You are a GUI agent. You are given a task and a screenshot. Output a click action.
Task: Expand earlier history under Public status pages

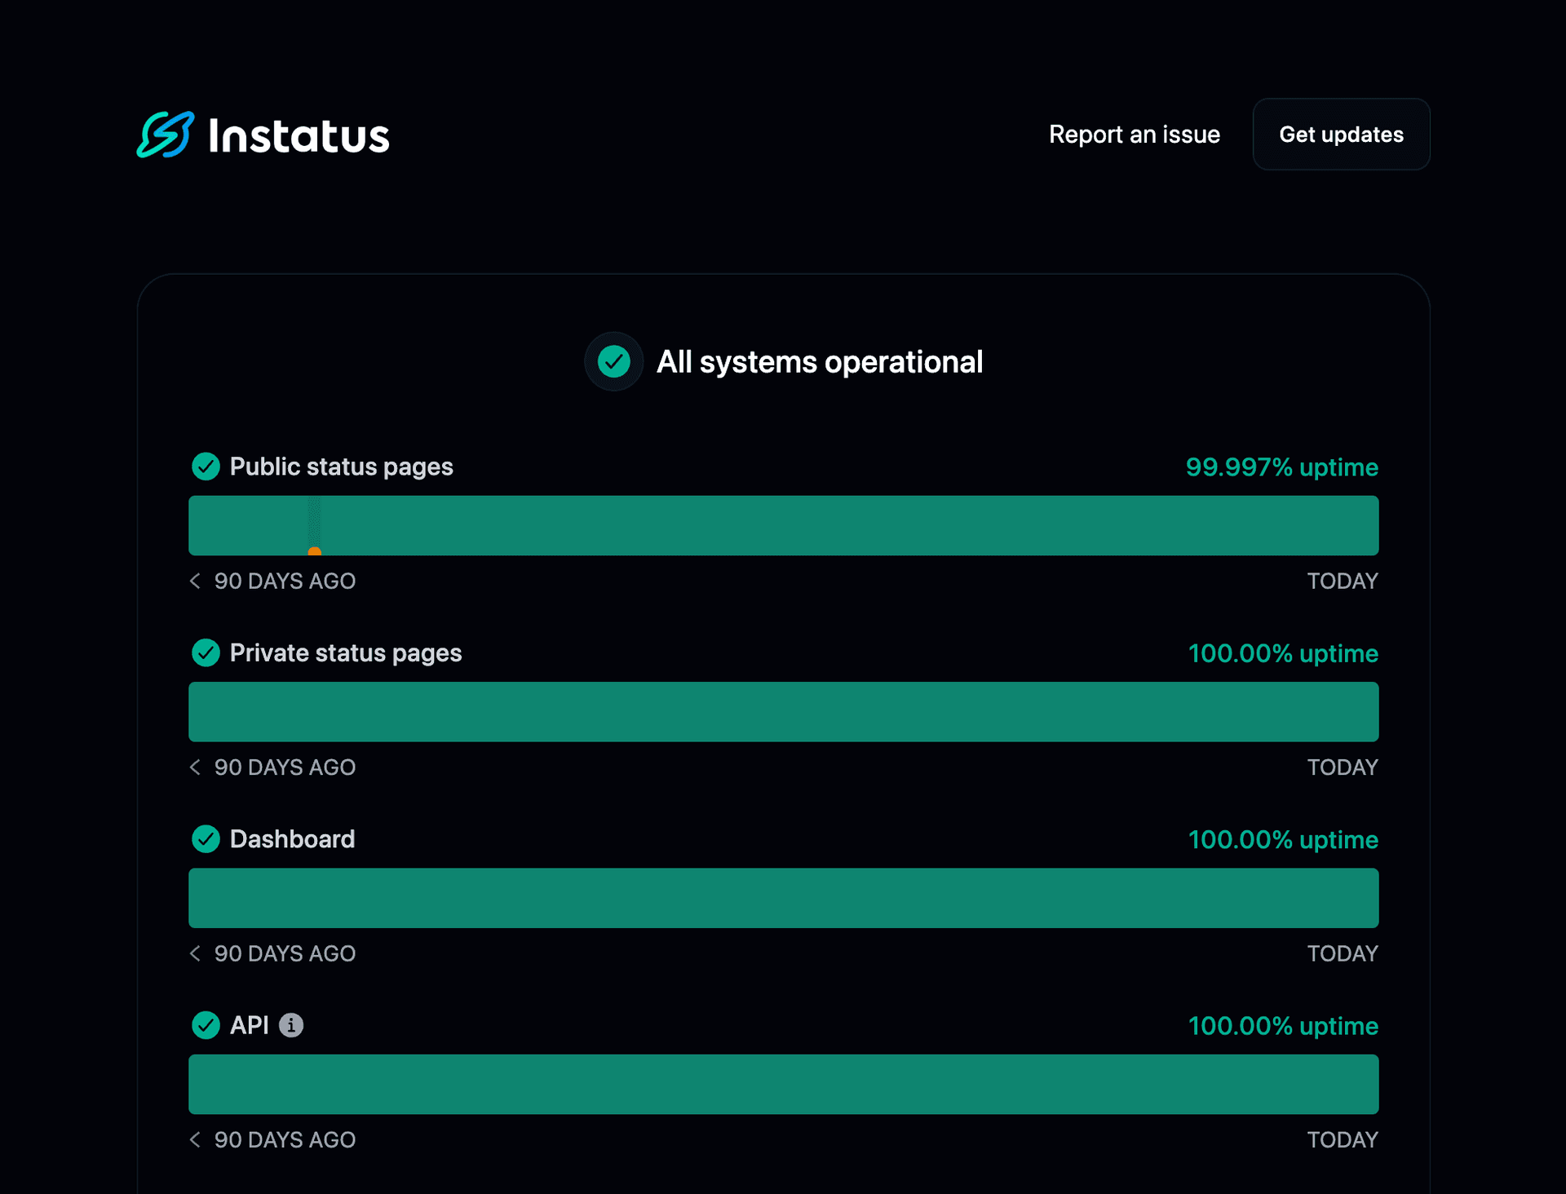pos(195,581)
